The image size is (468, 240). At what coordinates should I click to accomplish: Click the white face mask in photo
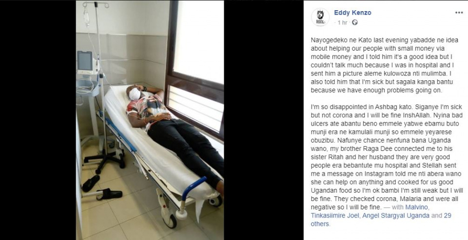point(135,94)
